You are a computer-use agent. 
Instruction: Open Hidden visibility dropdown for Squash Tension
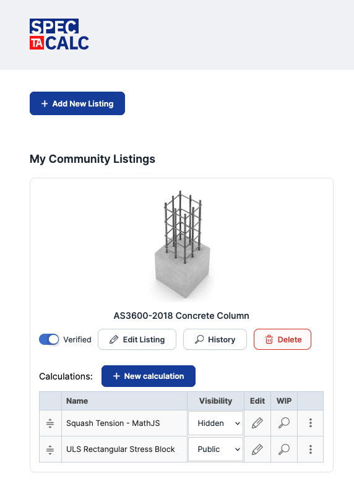215,423
